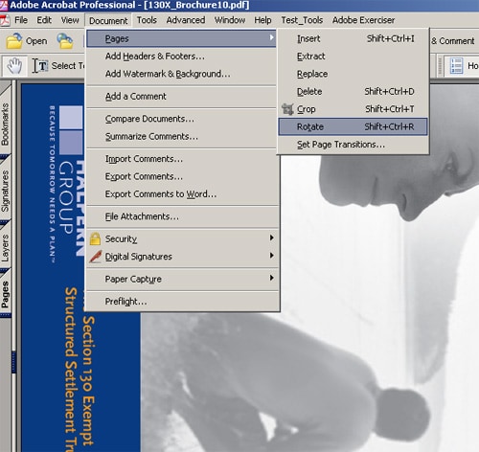Screen dimensions: 479x452
Task: Close the Document menu
Action: [x=108, y=21]
